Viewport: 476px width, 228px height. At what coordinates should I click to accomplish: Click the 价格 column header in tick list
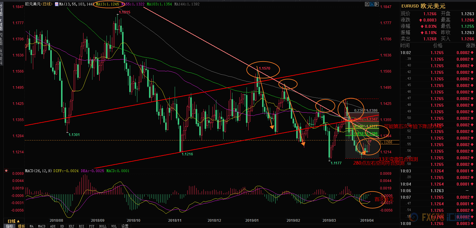coord(438,45)
